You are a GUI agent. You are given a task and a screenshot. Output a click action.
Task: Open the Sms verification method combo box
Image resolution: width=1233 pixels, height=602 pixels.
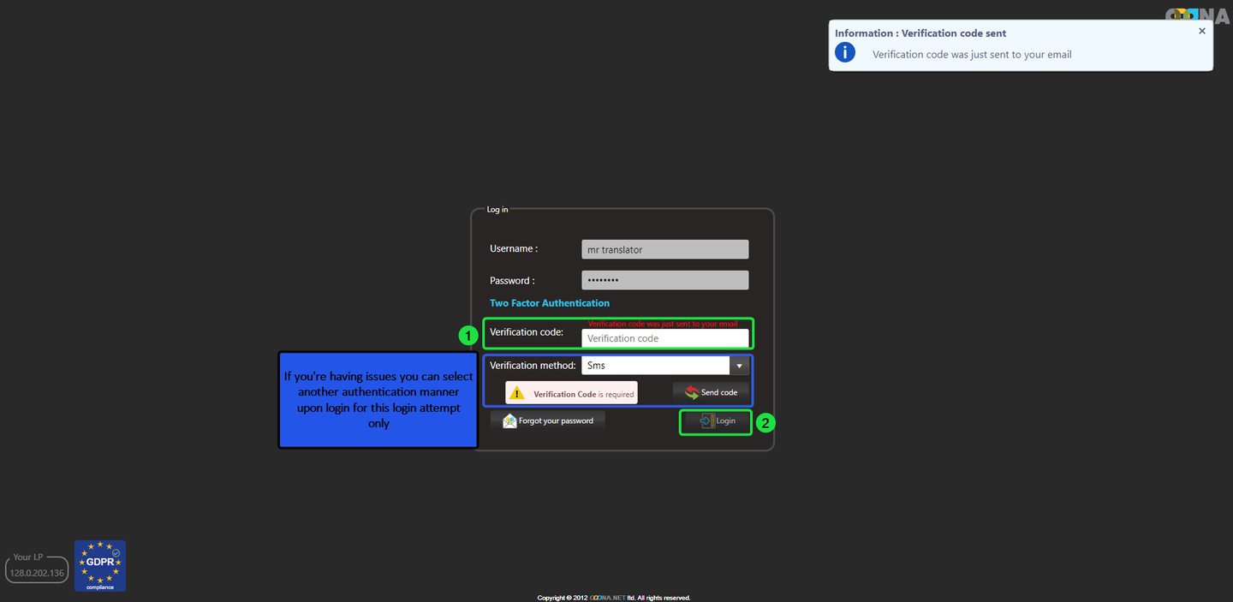655,366
